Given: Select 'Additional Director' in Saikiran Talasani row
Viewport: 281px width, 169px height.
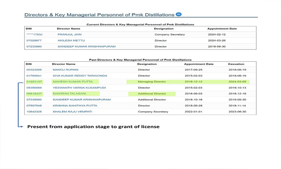Looking at the screenshot, I should (x=152, y=94).
